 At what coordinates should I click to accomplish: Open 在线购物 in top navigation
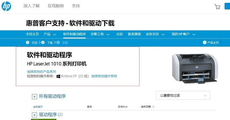click(x=56, y=6)
